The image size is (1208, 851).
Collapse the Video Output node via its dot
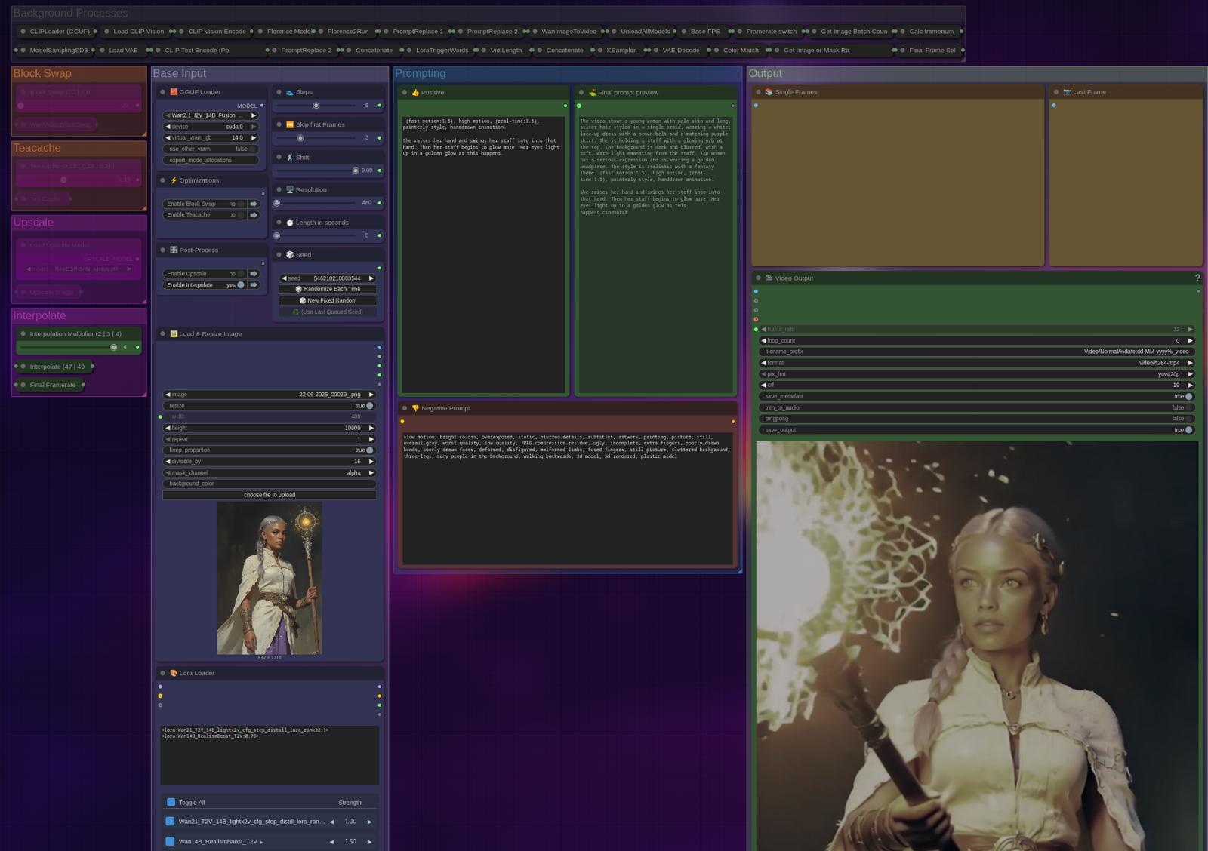pyautogui.click(x=758, y=278)
